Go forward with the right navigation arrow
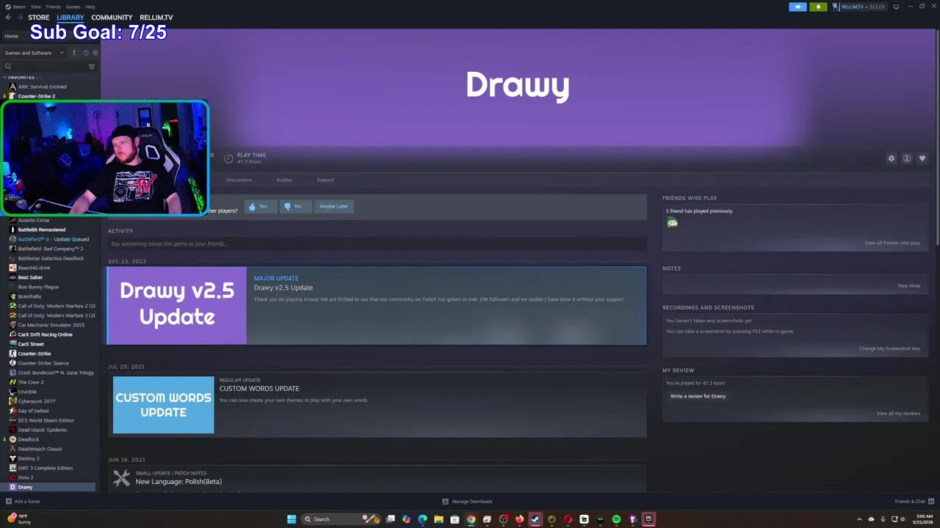Screen dimensions: 940x528 19,17
